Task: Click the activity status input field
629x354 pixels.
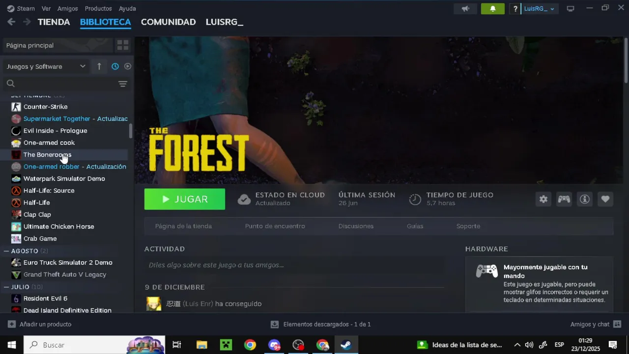Action: [x=295, y=265]
